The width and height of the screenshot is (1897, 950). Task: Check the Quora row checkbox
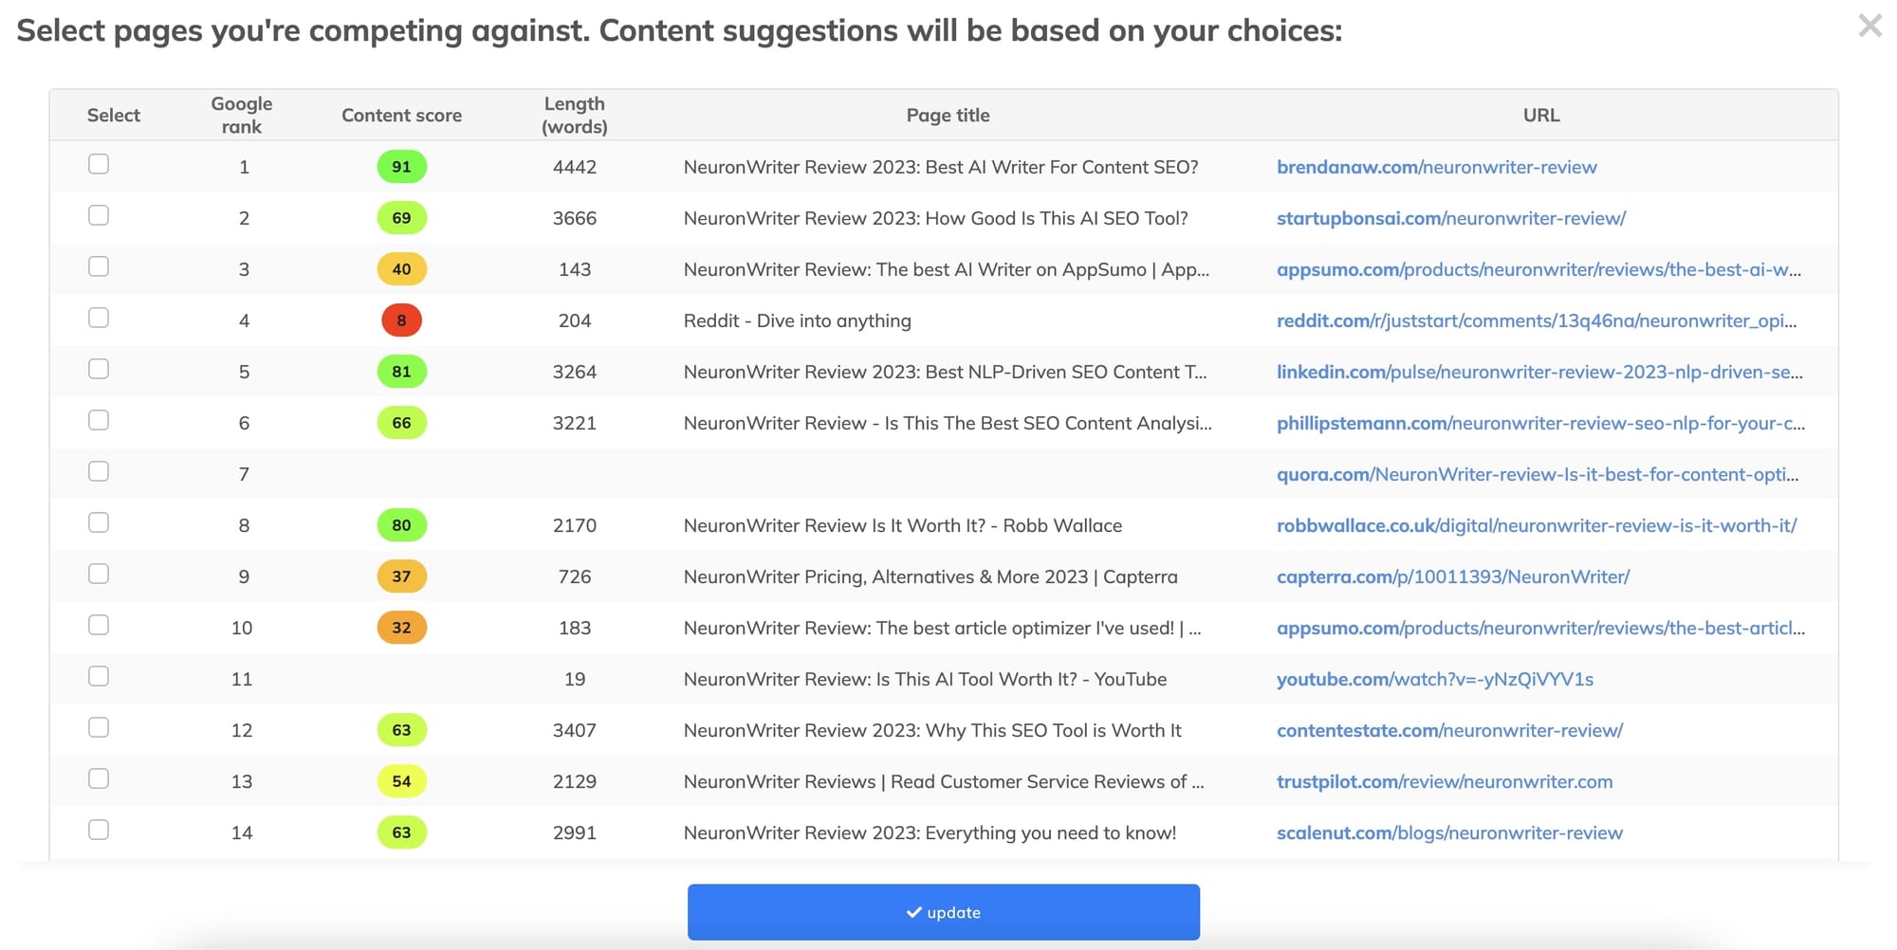click(99, 471)
